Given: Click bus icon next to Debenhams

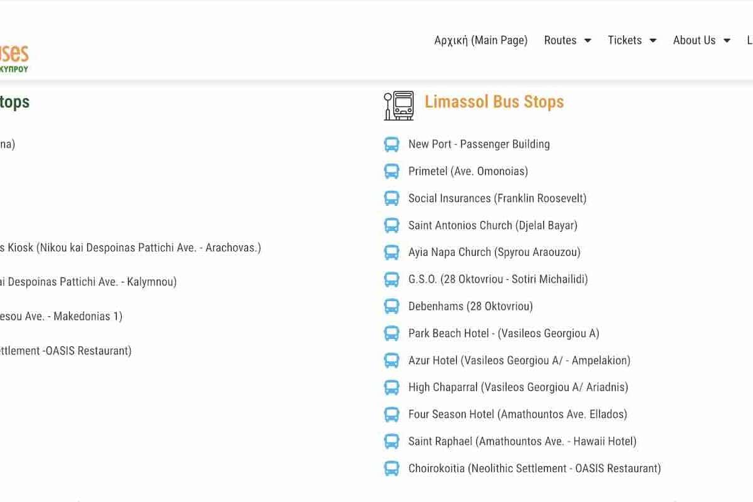Looking at the screenshot, I should coord(392,306).
